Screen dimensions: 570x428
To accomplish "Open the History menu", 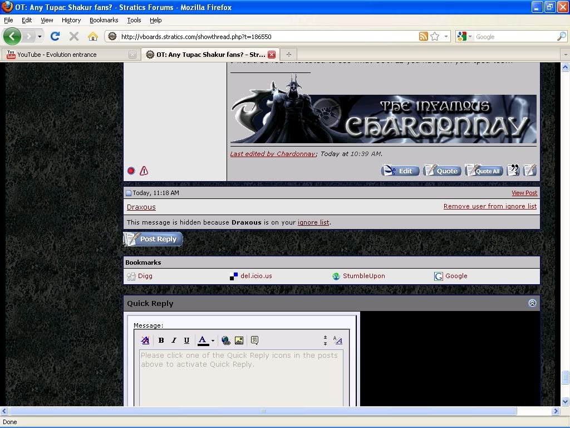I will pos(71,20).
